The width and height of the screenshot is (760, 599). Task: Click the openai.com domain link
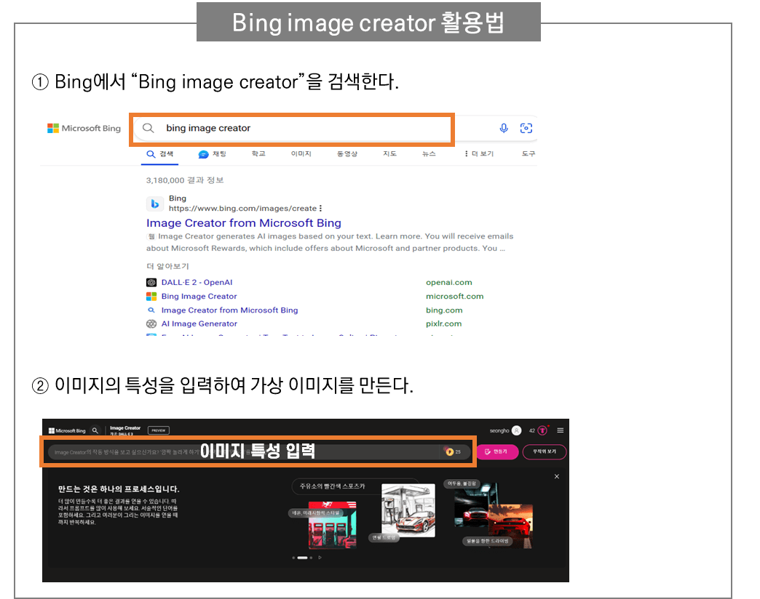(449, 283)
